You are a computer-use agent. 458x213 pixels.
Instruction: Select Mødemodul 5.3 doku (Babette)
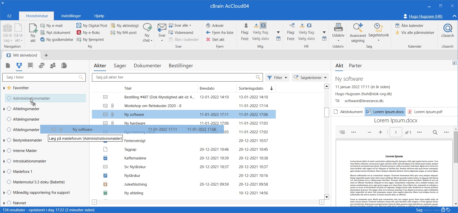tap(39, 182)
